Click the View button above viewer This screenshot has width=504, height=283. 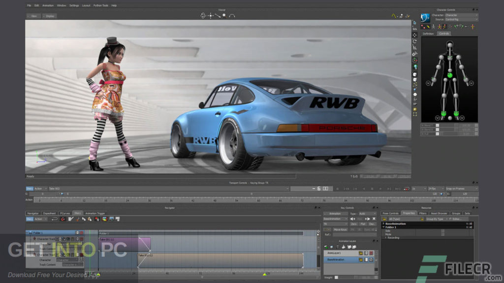pos(33,16)
